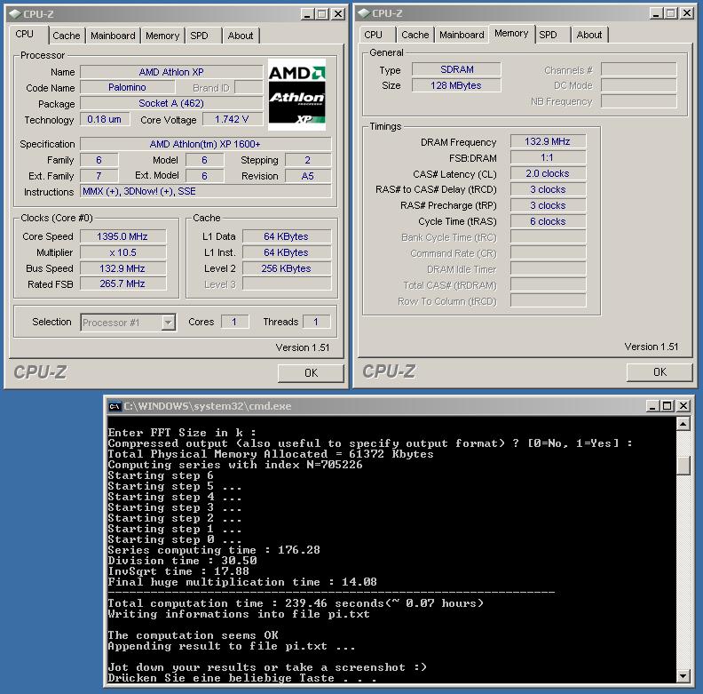Click cmd scrollbar down arrow
The width and height of the screenshot is (703, 694).
tap(683, 675)
